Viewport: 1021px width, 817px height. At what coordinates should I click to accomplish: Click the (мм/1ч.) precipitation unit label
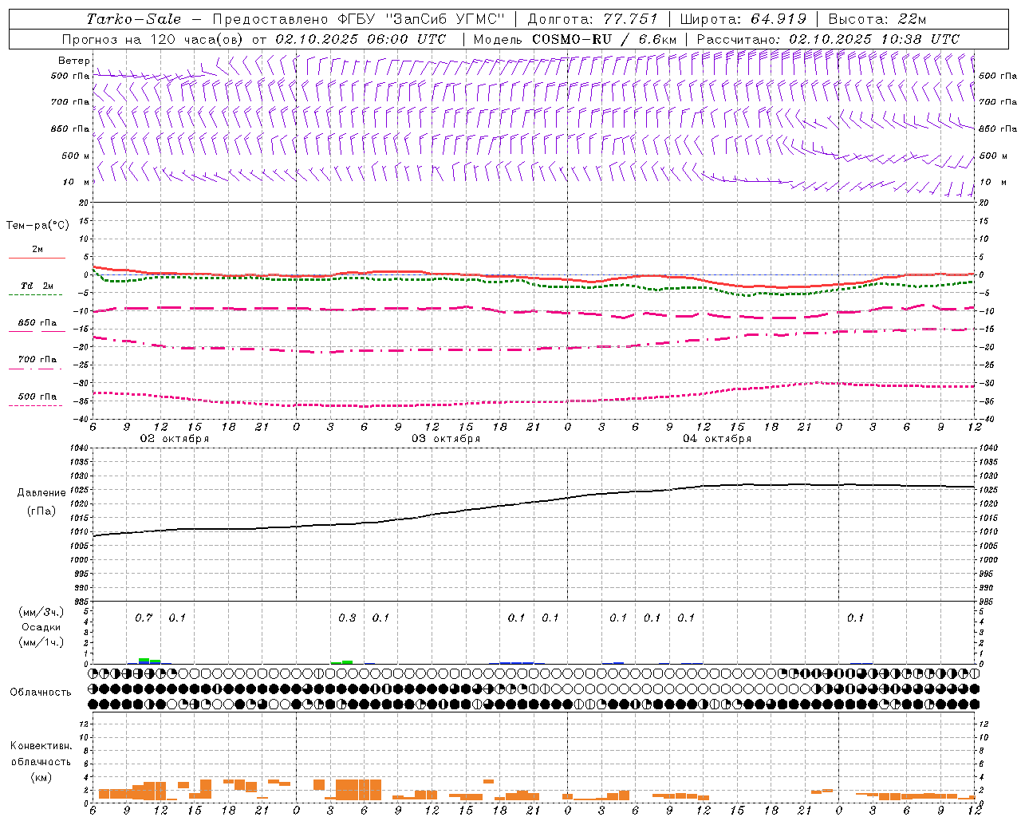pyautogui.click(x=42, y=642)
